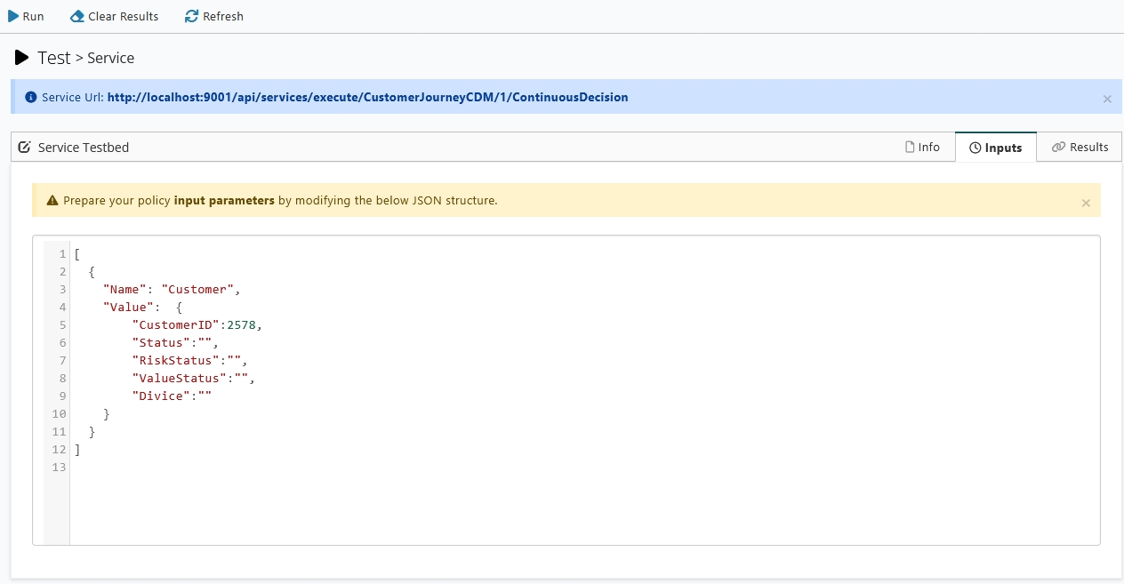Dismiss the blue Service Url banner
This screenshot has width=1124, height=584.
1107,99
